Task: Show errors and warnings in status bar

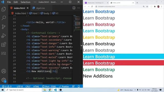Action: [7, 86]
